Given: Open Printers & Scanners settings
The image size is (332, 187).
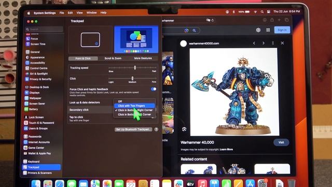Looking at the screenshot, I should (x=38, y=173).
